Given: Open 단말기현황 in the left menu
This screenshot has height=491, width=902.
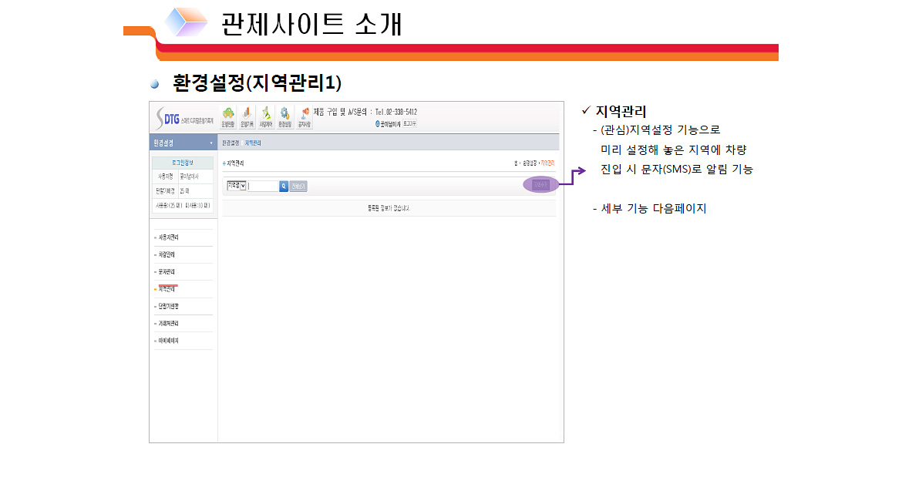Looking at the screenshot, I should 168,306.
